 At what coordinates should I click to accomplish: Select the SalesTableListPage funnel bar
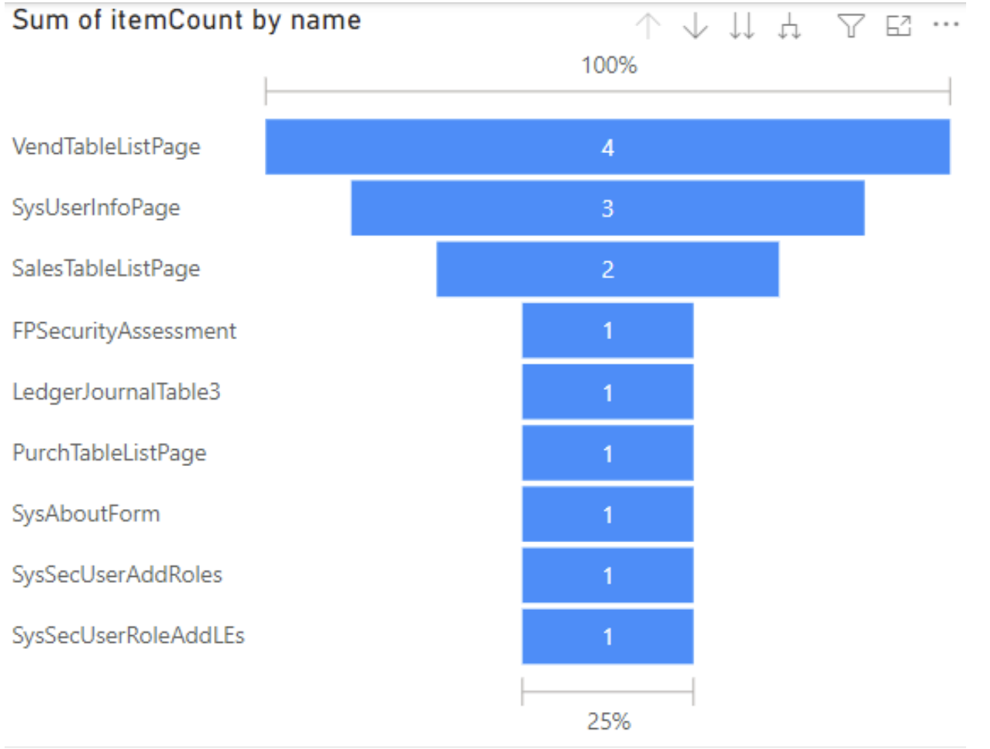(607, 269)
